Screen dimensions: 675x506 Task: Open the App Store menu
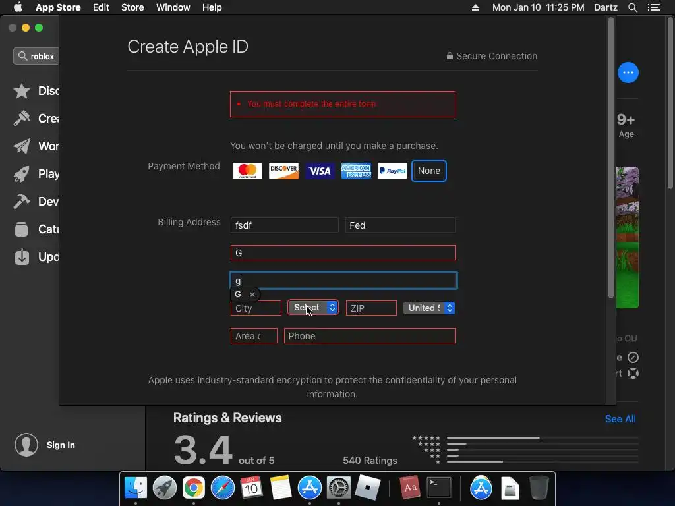(58, 7)
